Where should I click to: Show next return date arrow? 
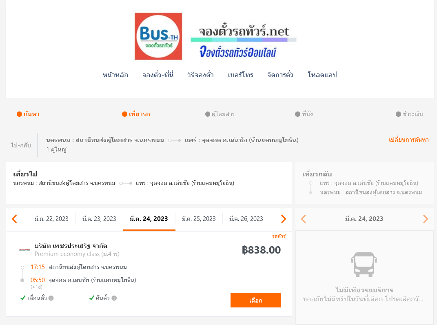425,219
